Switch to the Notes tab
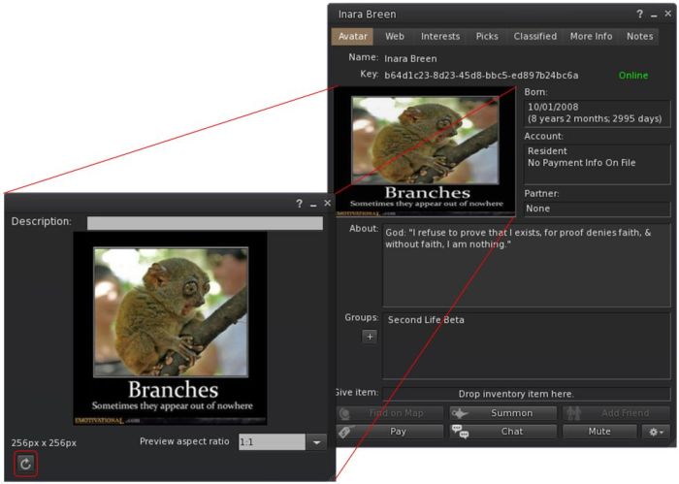The width and height of the screenshot is (679, 484). 639,36
